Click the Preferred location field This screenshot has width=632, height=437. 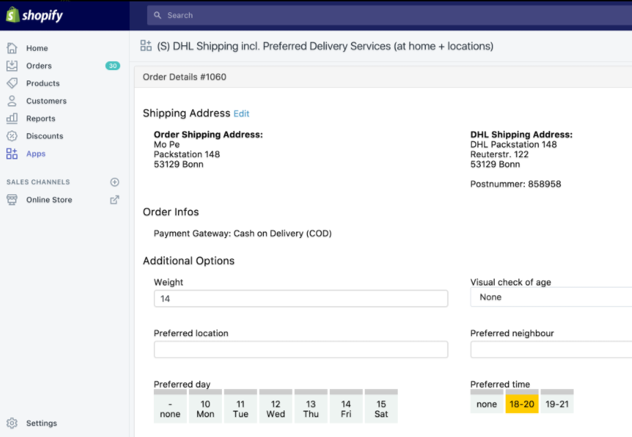point(301,349)
